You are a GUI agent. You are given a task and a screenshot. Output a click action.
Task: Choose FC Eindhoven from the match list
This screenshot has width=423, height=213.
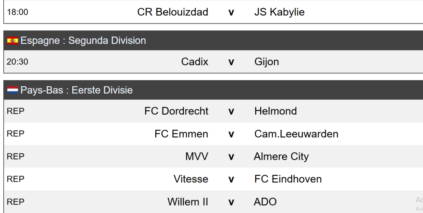pos(288,179)
